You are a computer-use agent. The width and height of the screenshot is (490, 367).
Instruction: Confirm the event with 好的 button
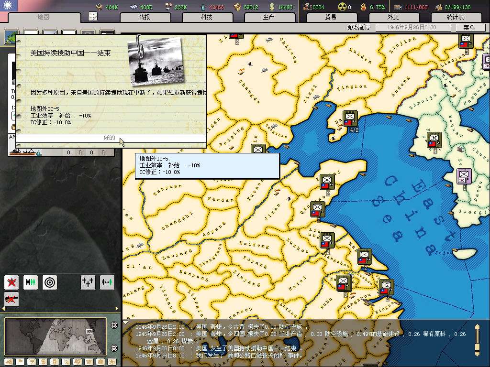pos(111,138)
